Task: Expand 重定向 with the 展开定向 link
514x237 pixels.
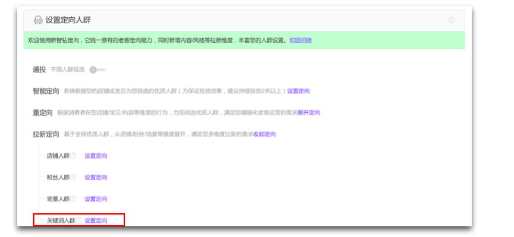Action: pos(309,113)
